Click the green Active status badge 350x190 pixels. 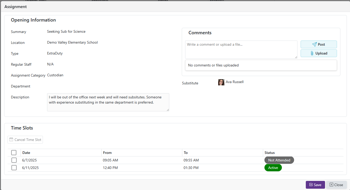273,168
